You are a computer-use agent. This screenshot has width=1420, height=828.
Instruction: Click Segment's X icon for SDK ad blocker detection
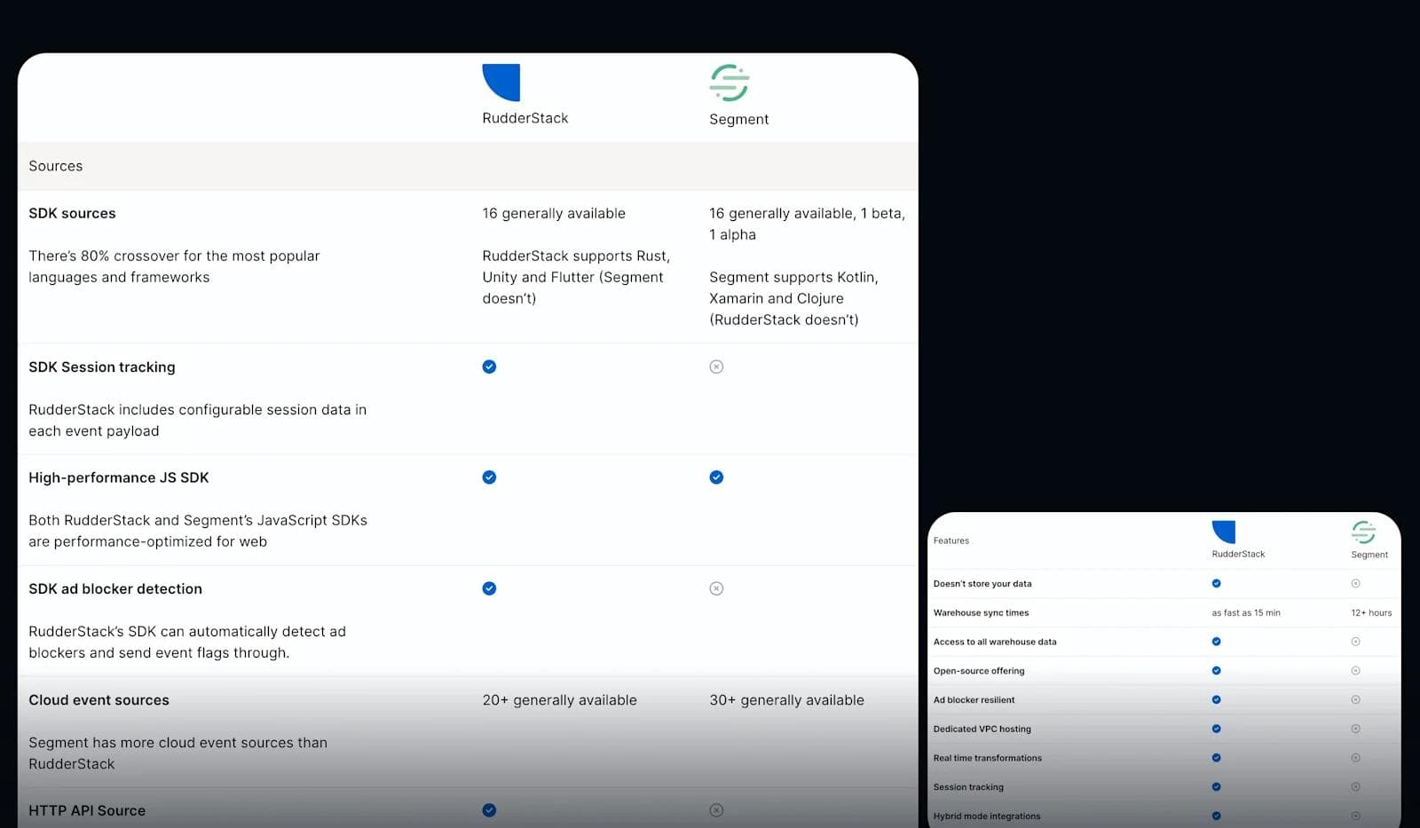point(716,588)
